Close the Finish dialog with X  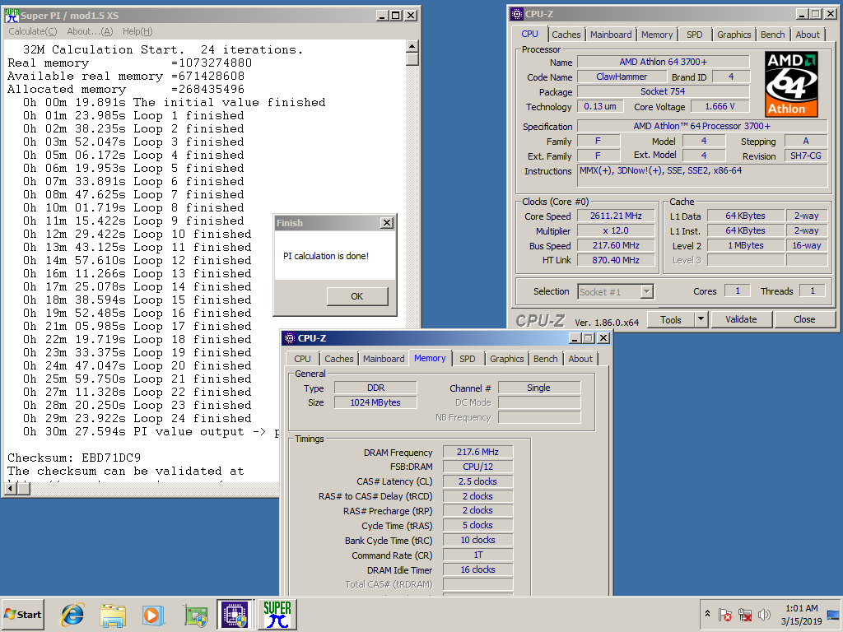(387, 222)
